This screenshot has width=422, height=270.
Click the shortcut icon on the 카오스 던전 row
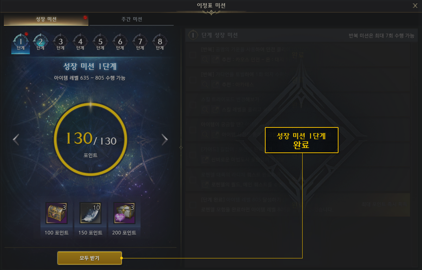click(x=215, y=59)
